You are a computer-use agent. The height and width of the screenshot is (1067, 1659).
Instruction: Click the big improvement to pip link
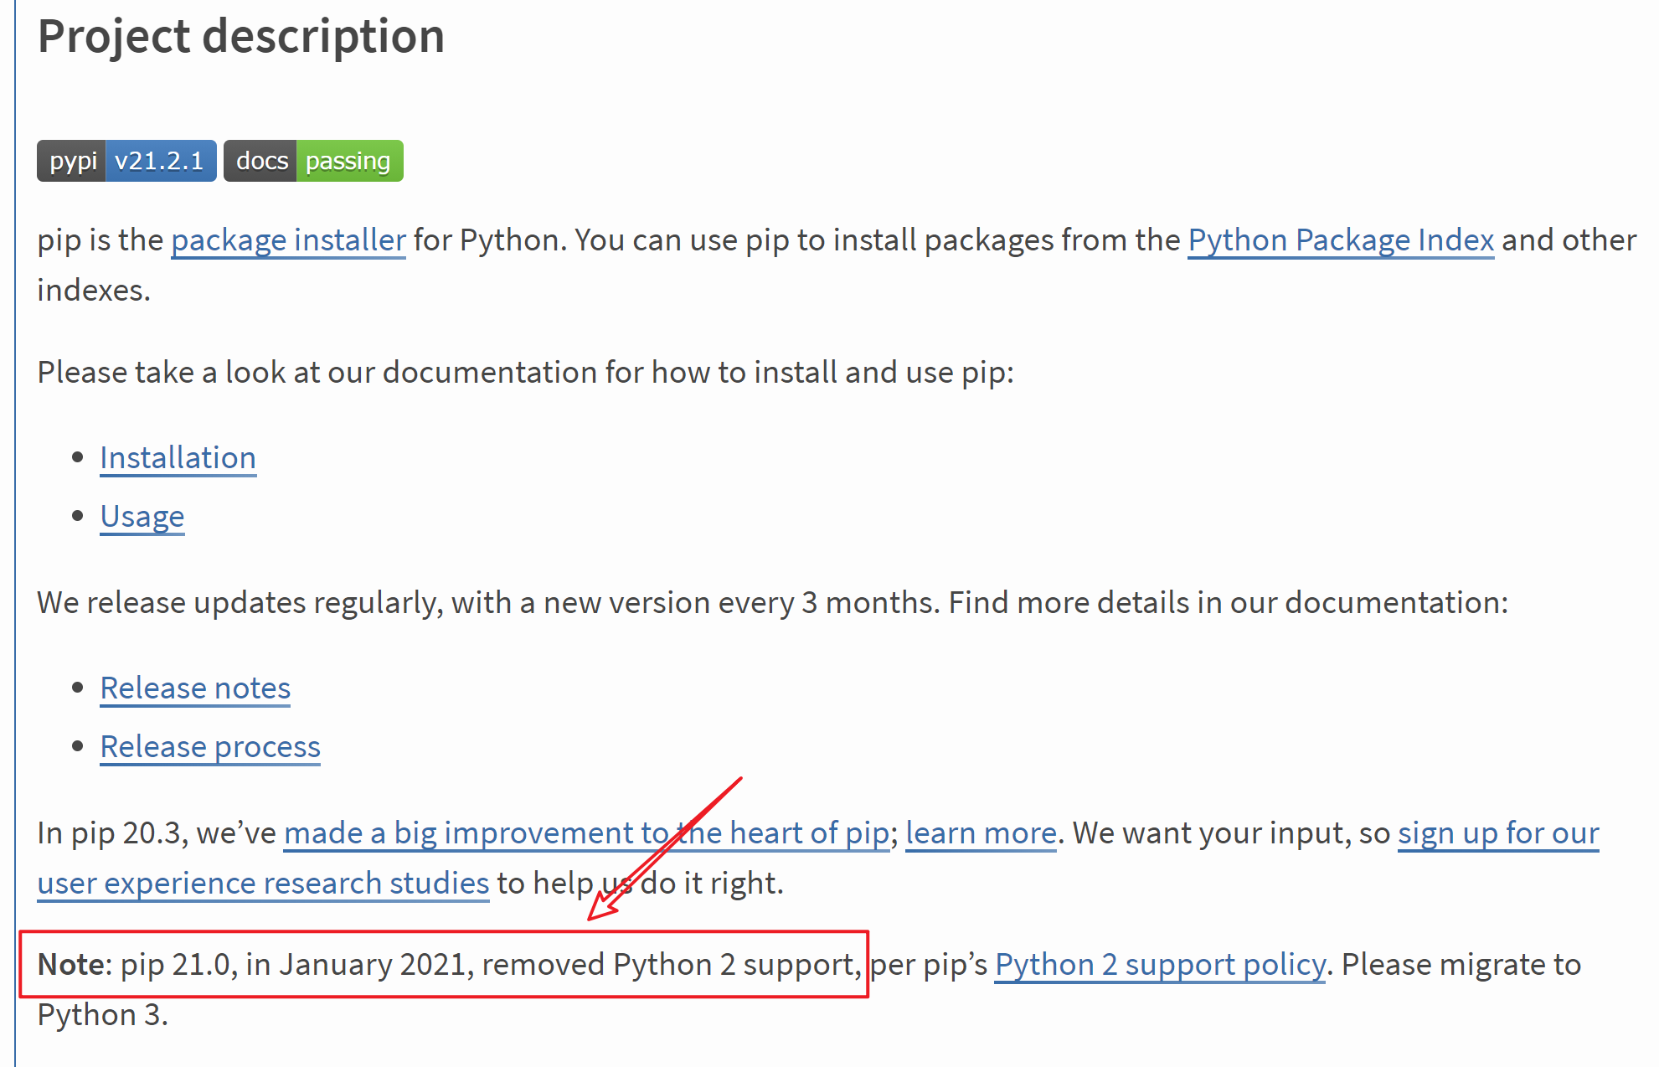tap(586, 832)
